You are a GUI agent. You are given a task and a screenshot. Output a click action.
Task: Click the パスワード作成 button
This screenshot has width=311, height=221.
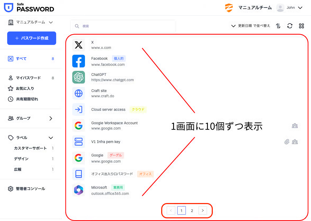pyautogui.click(x=31, y=38)
